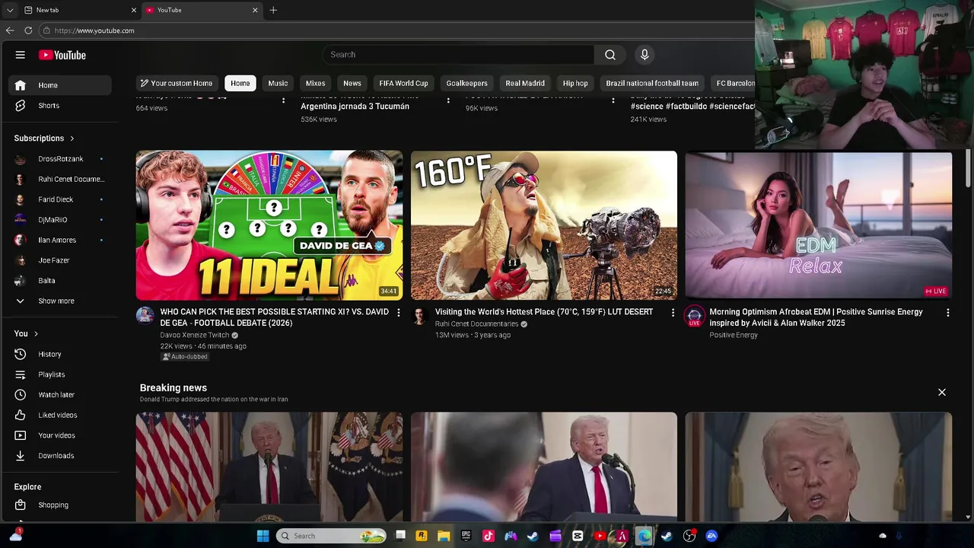Open Liked videos
Image resolution: width=974 pixels, height=548 pixels.
(61, 415)
